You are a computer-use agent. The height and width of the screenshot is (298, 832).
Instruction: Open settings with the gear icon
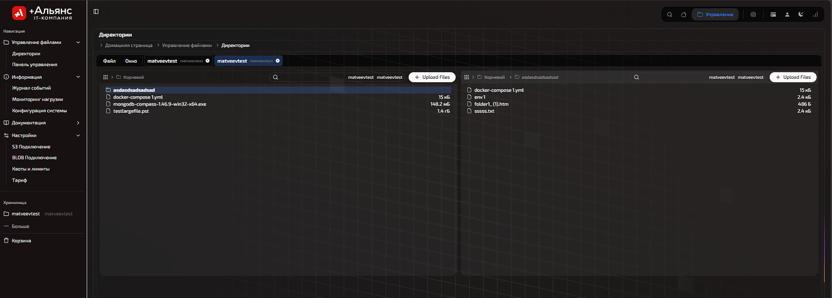tap(753, 15)
